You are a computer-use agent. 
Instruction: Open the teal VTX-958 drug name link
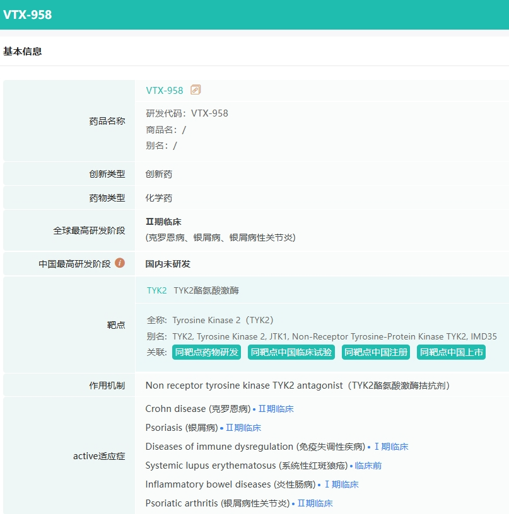point(165,90)
